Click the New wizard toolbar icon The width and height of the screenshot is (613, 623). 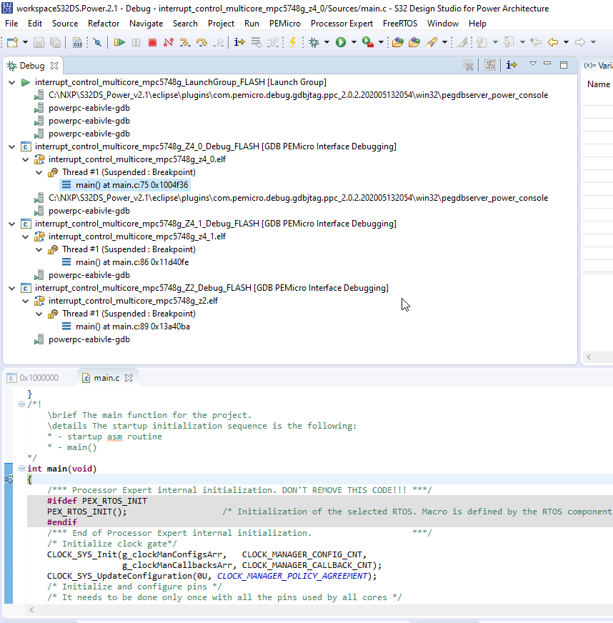tap(12, 42)
